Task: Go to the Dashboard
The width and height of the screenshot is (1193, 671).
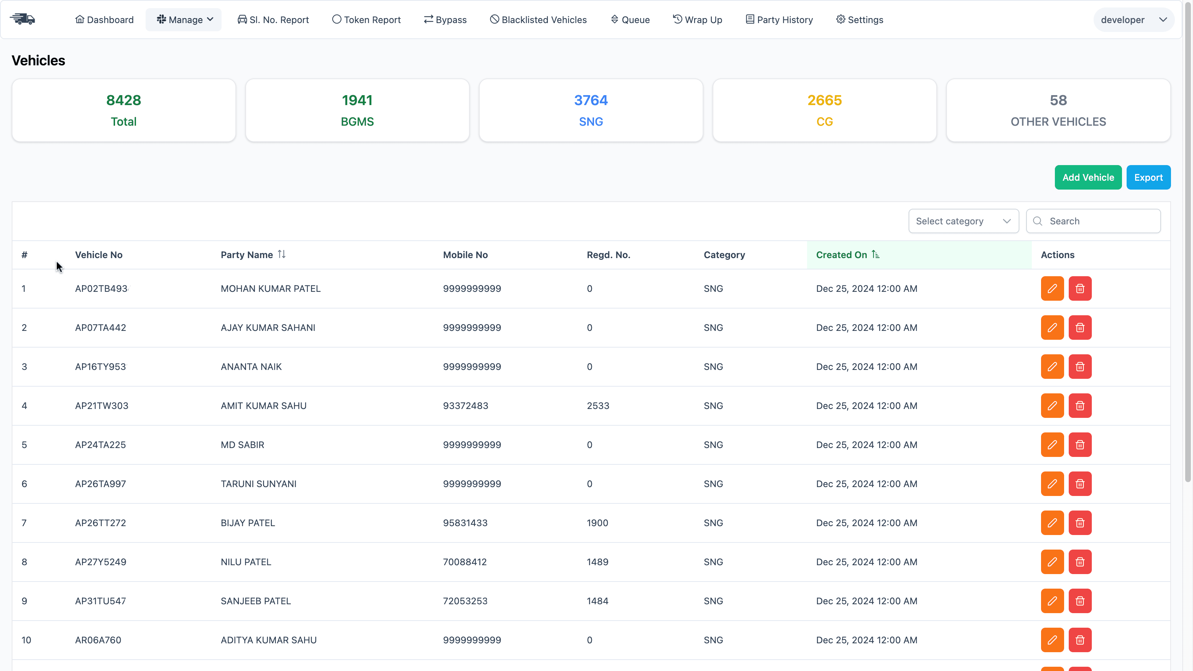Action: point(104,20)
